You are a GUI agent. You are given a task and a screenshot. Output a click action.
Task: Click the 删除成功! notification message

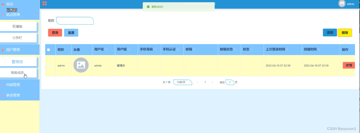click(x=157, y=7)
